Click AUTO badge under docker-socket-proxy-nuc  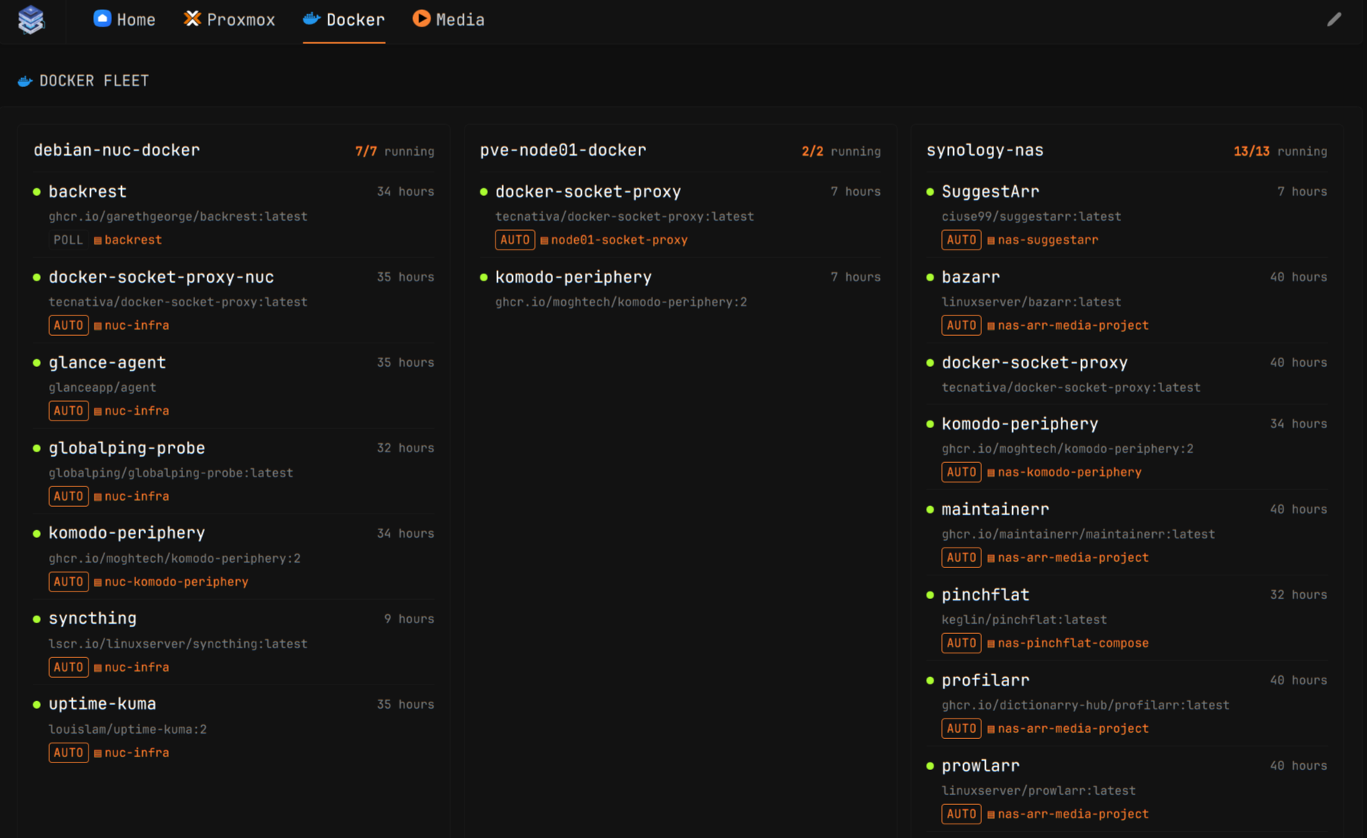point(68,325)
